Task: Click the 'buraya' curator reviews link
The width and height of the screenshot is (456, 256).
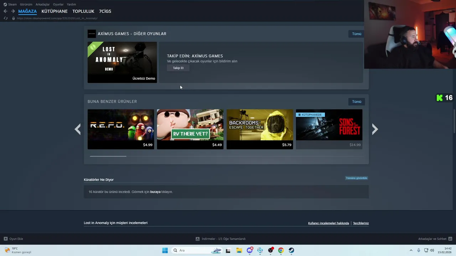Action: (155, 192)
